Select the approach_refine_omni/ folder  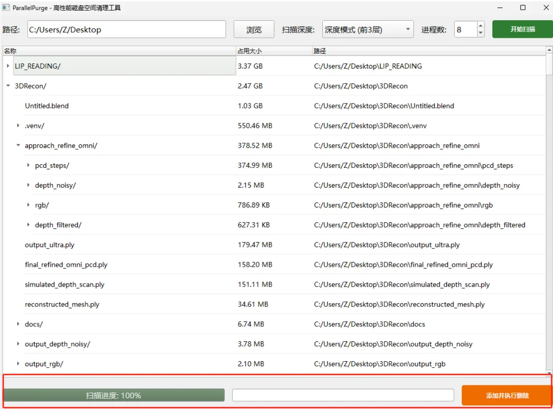61,145
